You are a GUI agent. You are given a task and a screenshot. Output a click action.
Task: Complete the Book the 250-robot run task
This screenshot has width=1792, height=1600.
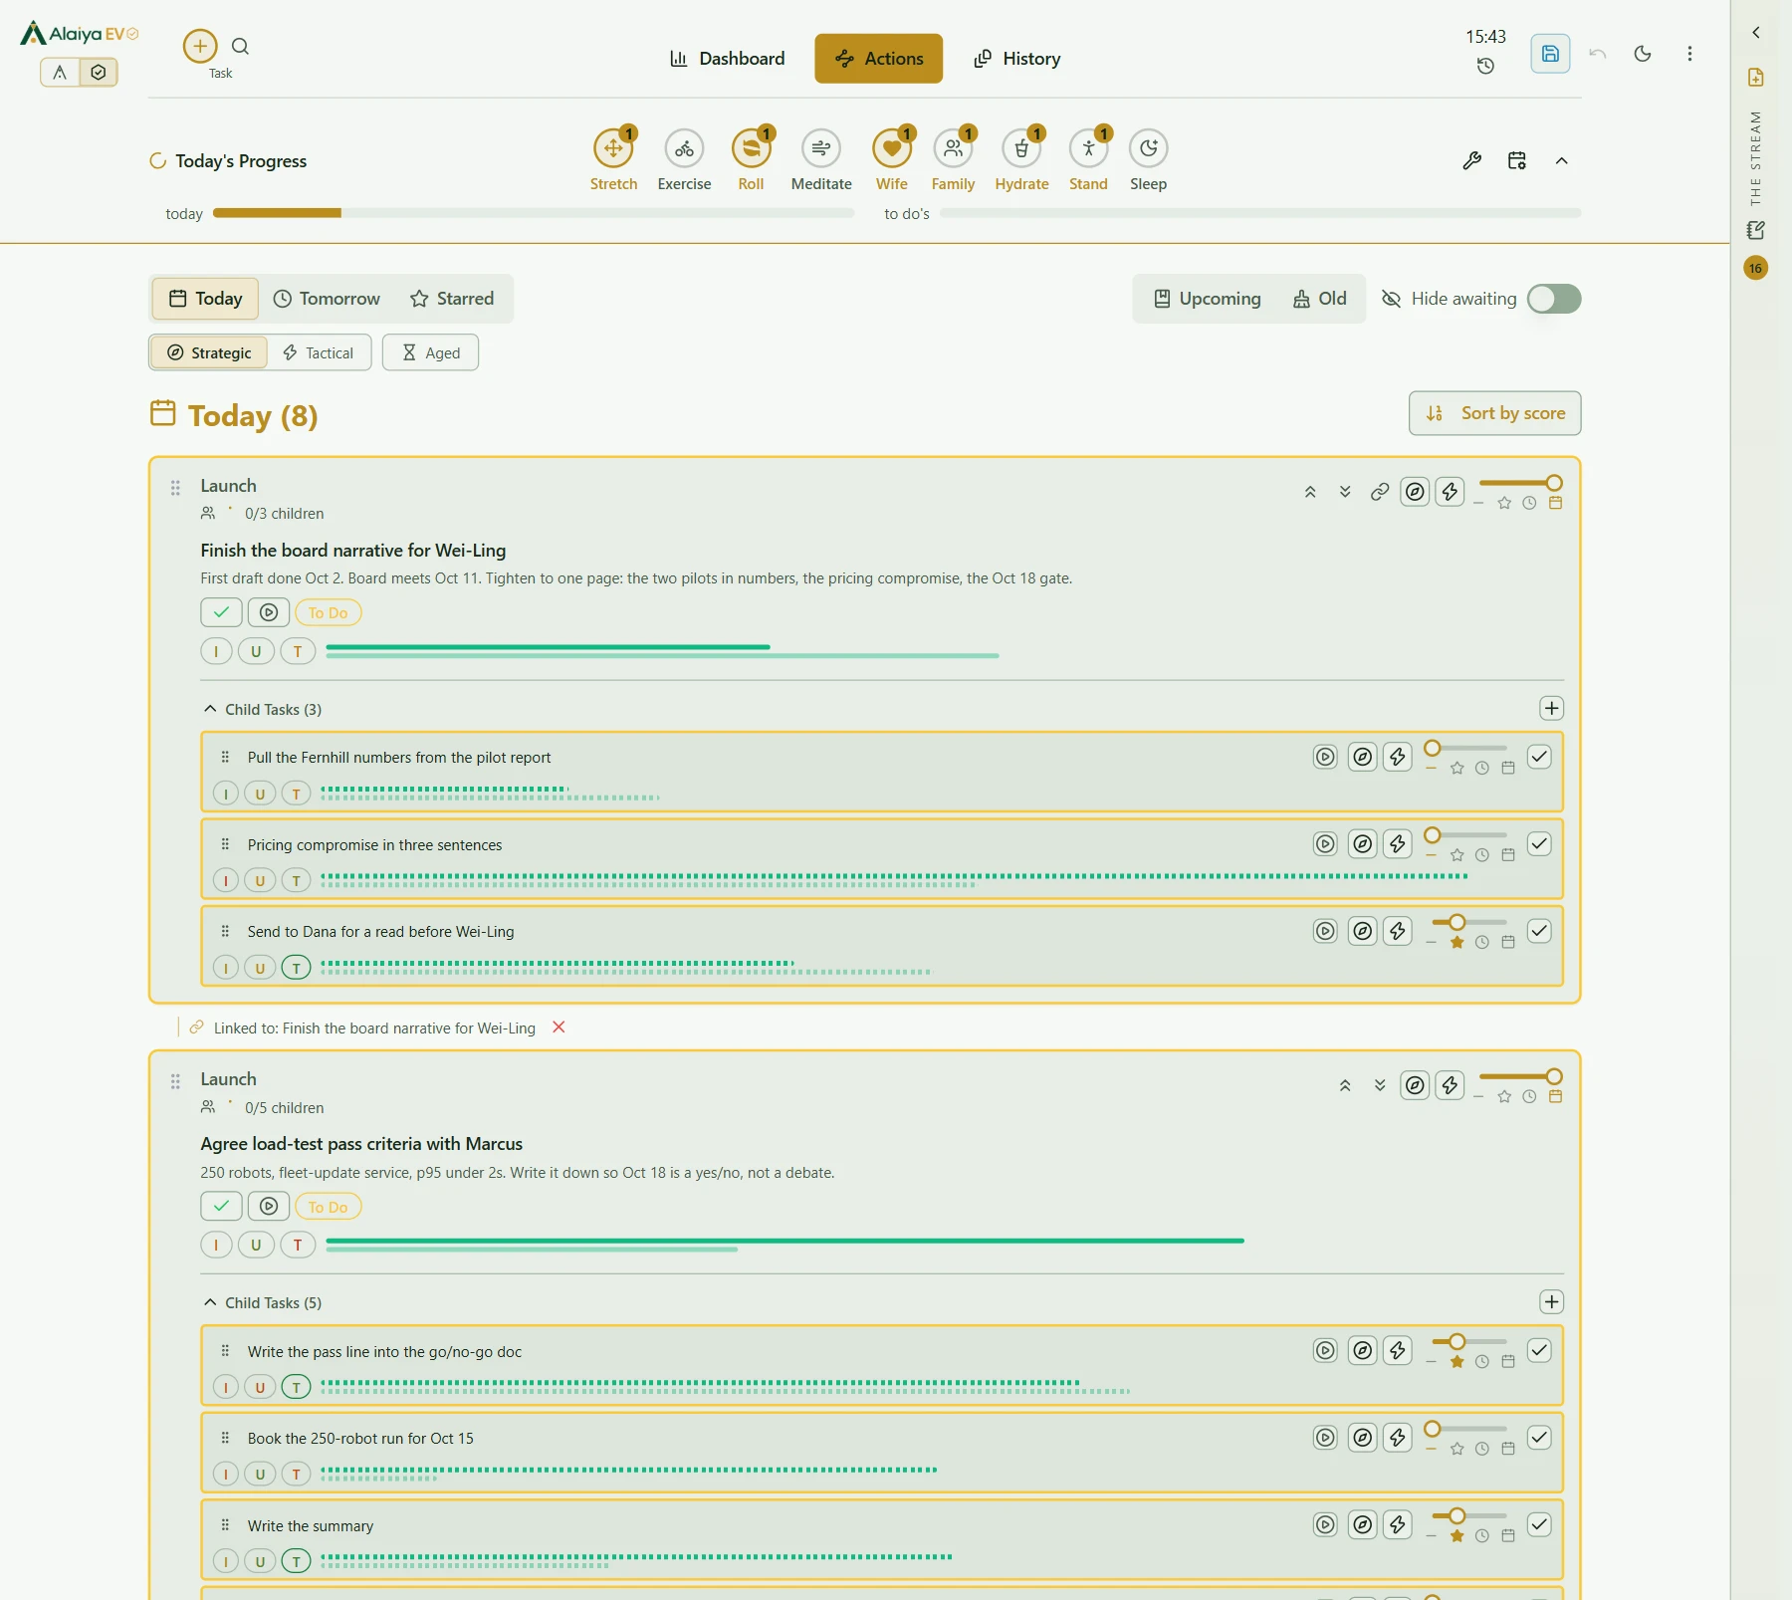click(1539, 1438)
